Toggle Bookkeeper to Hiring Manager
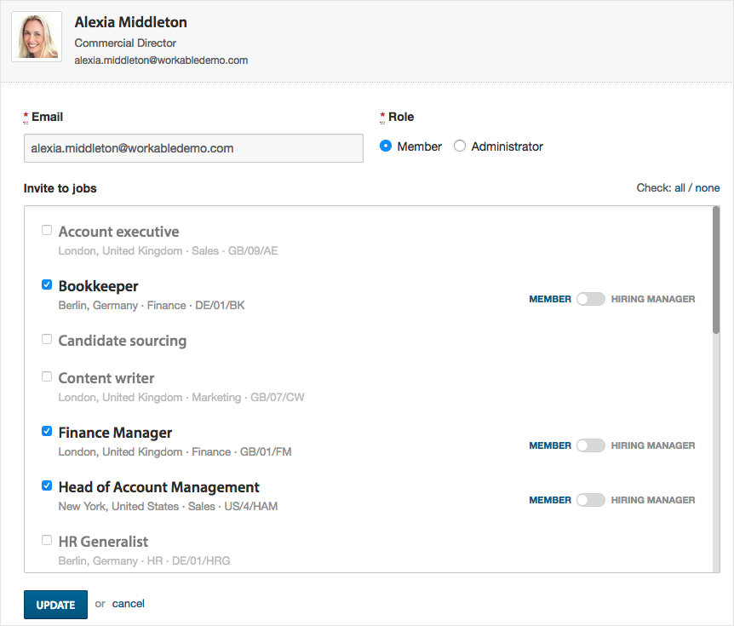The width and height of the screenshot is (734, 626). pyautogui.click(x=591, y=299)
